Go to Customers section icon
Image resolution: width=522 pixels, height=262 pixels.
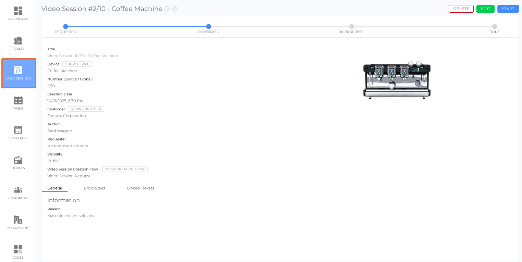tap(18, 190)
